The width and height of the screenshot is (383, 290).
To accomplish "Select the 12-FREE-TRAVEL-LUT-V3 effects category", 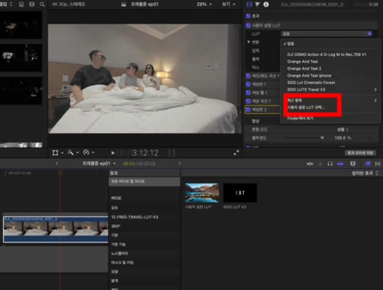I will coord(135,217).
